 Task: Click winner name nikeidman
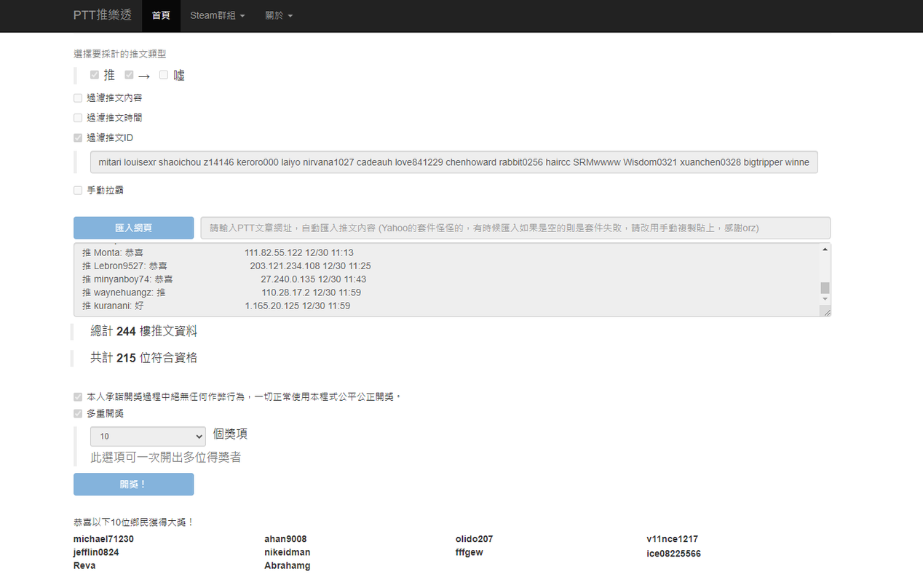[288, 553]
